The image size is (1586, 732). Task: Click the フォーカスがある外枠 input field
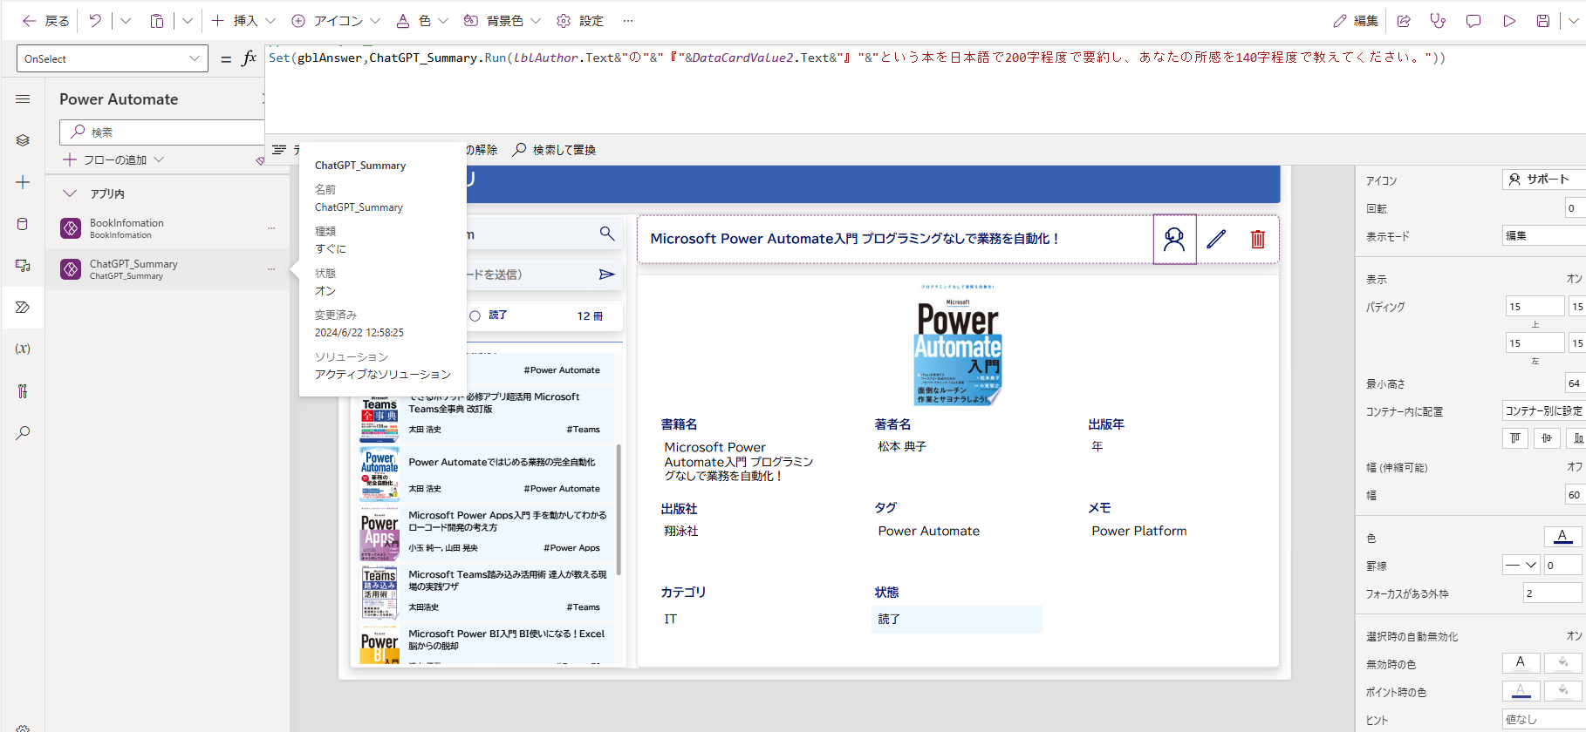point(1553,593)
